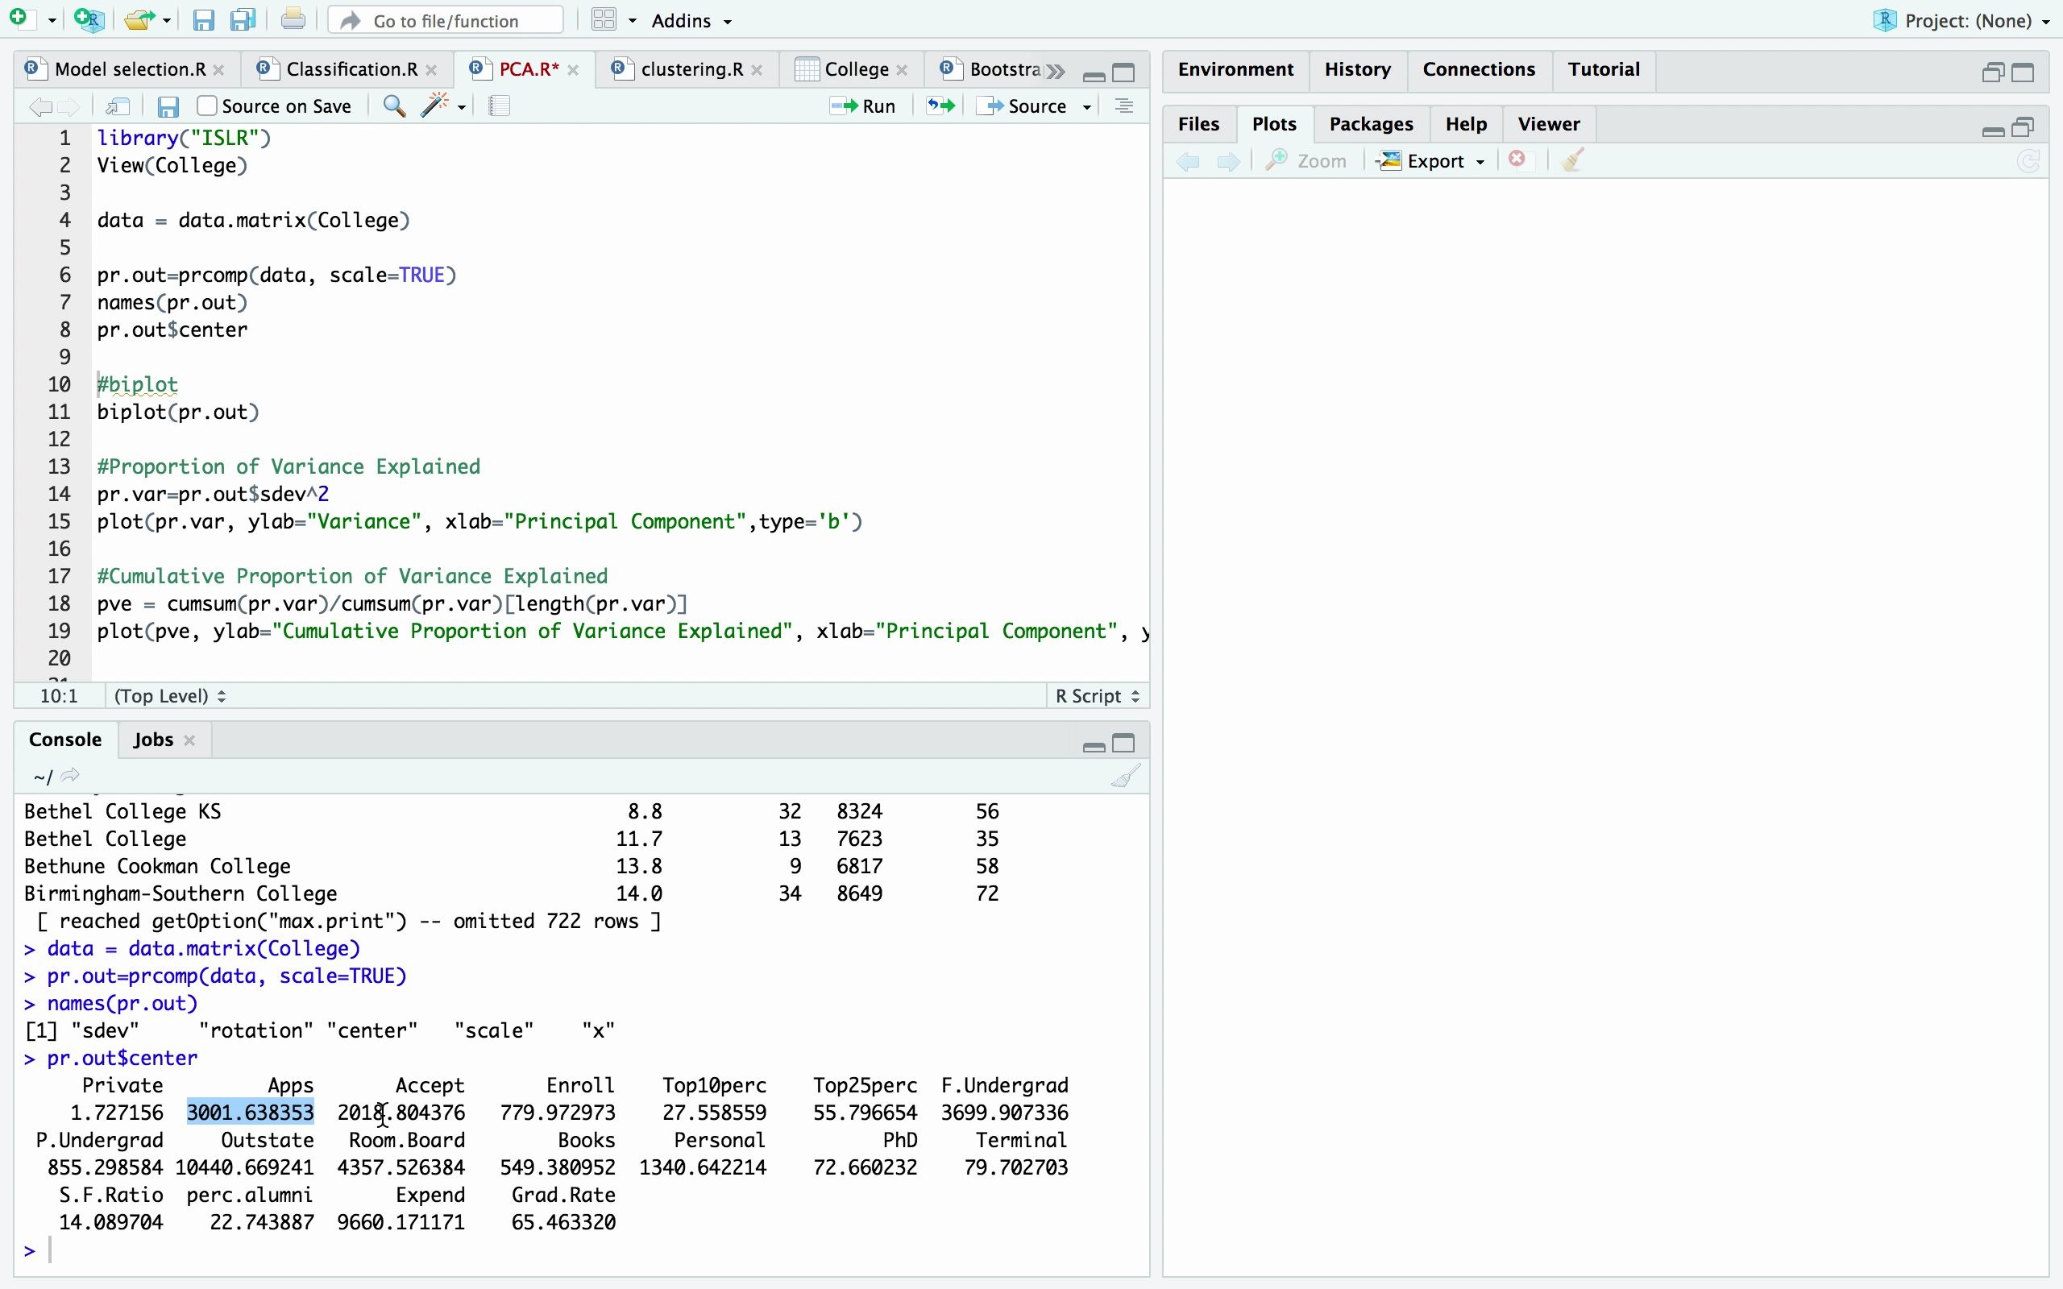
Task: Click the Print document icon
Action: pos(293,19)
